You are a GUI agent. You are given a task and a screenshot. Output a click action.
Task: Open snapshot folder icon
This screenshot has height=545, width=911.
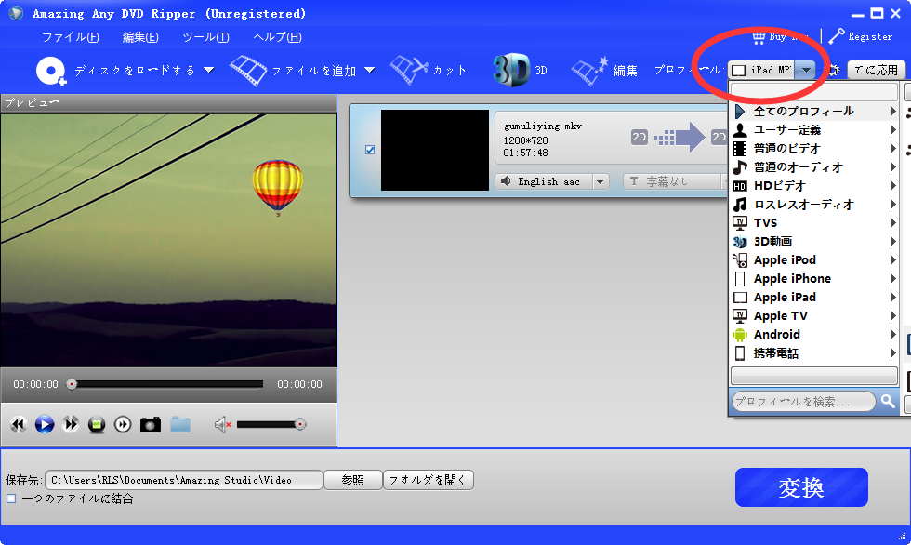click(x=180, y=425)
